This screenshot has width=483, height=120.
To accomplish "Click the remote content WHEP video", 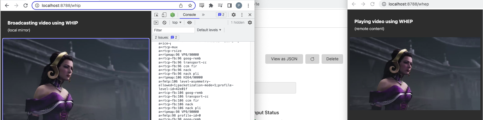I will click(415, 74).
